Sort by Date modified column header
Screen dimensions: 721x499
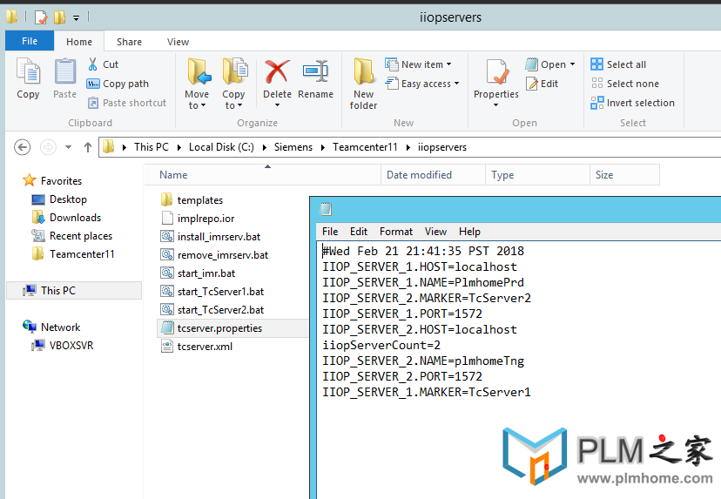pyautogui.click(x=433, y=175)
